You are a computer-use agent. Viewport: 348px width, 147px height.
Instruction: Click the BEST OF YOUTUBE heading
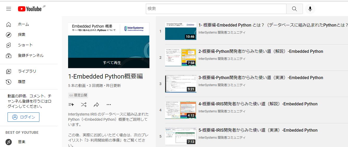(22, 133)
